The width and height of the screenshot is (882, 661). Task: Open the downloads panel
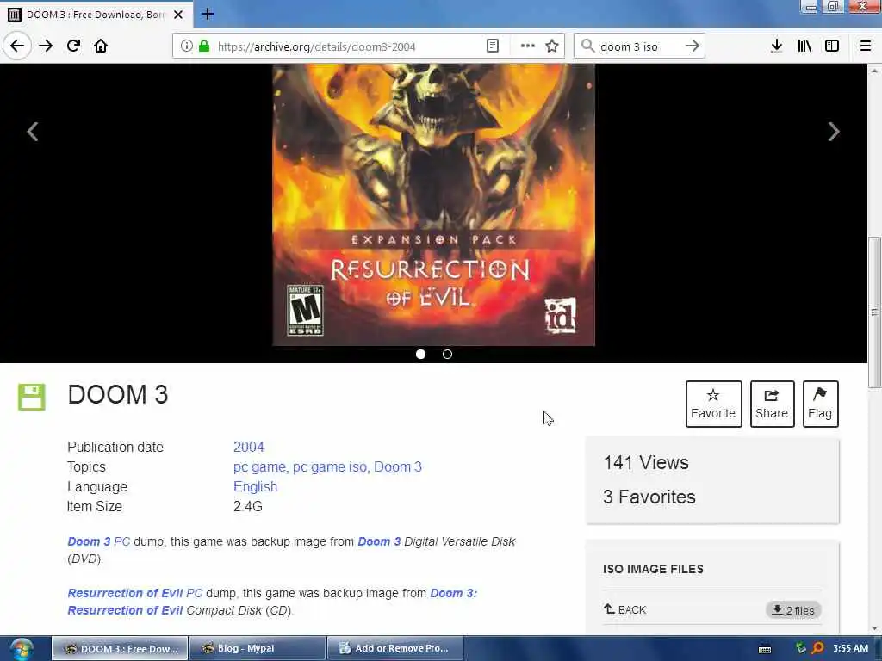[x=776, y=46]
